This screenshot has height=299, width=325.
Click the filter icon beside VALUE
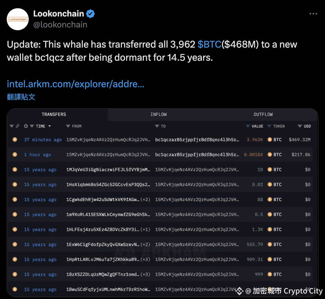(x=248, y=126)
